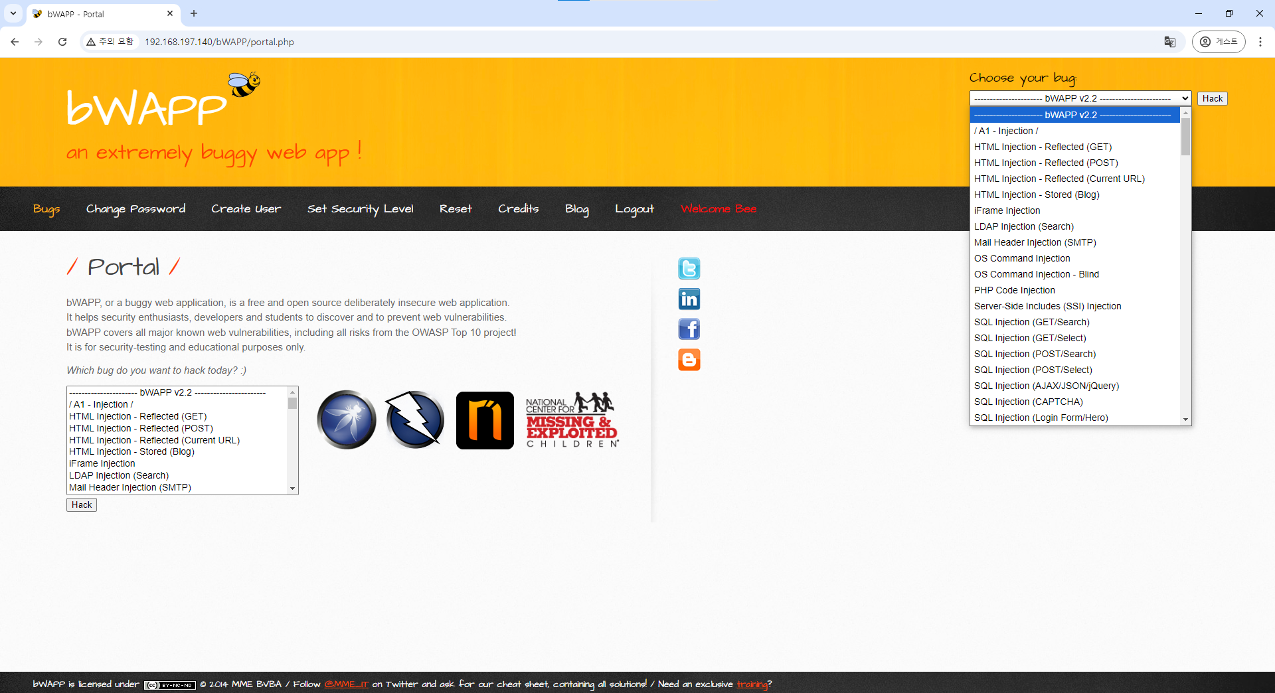Viewport: 1275px width, 693px height.
Task: Select HTML Injection - Stored (Blog) in portal listbox
Action: (177, 451)
